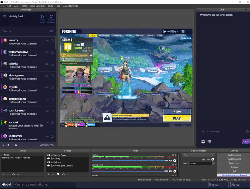Mute the Mic/Aux speaker icon
Screen dimensions: 250x189
(x=170, y=161)
